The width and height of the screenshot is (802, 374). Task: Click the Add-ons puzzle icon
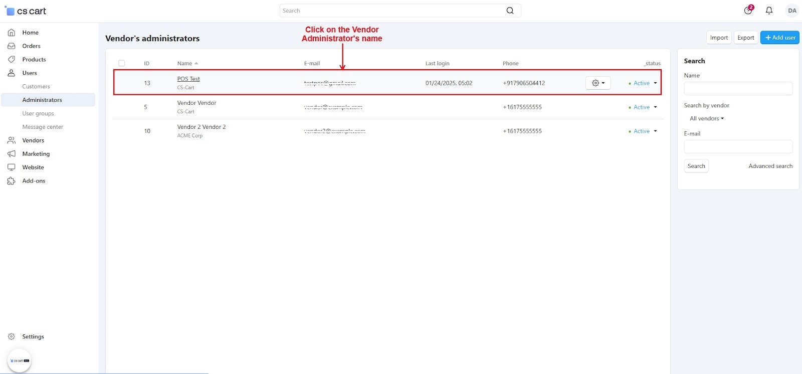click(11, 181)
